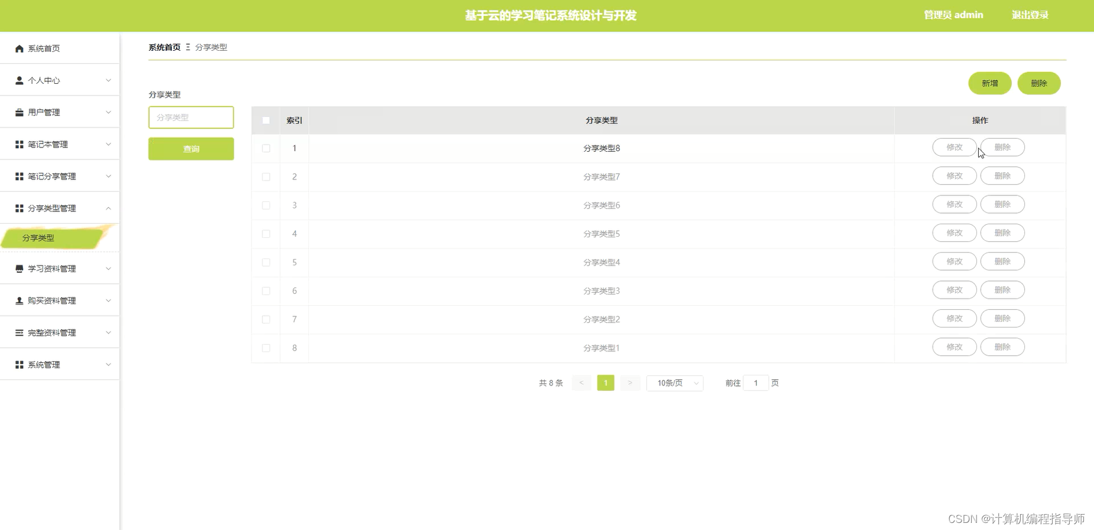1094x530 pixels.
Task: Click the grid icon beside 分享类型管理
Action: 19,208
